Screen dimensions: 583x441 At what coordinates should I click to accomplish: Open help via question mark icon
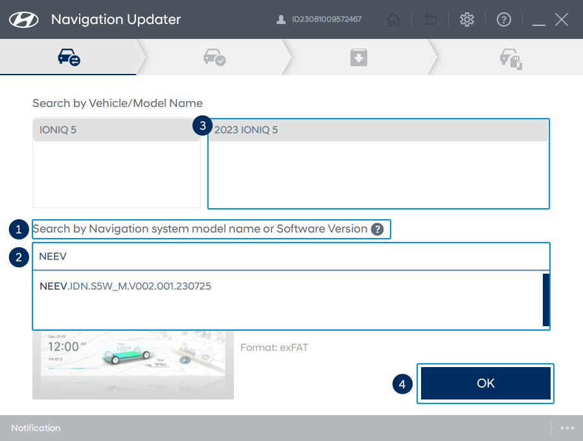point(503,20)
